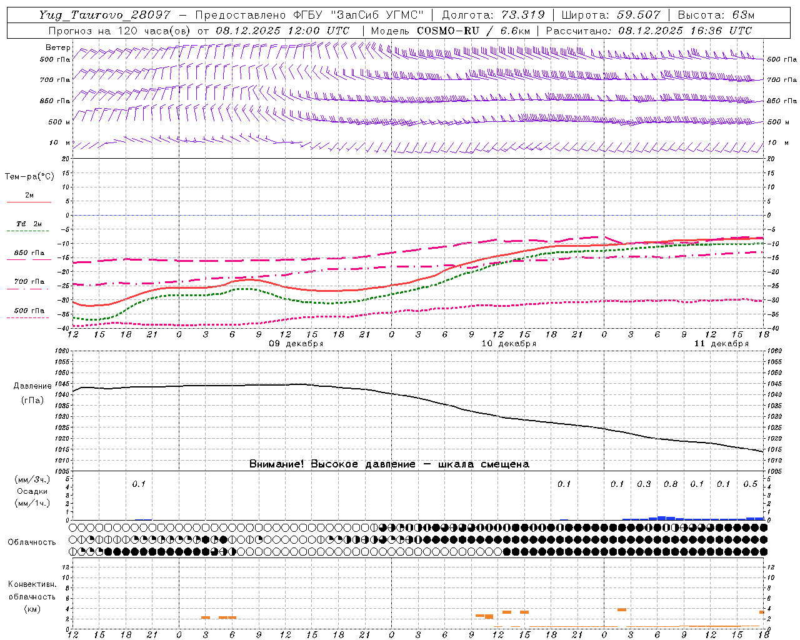
Task: Click the Давление pressure panel label
Action: 32,386
